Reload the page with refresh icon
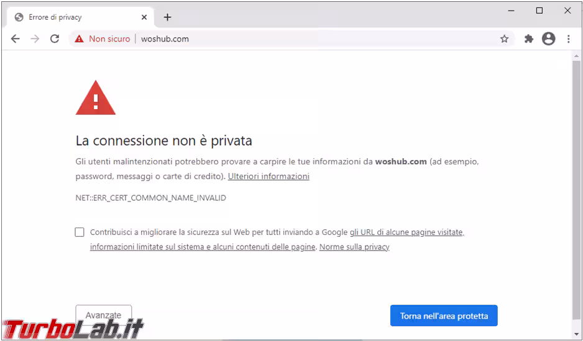 [x=55, y=38]
